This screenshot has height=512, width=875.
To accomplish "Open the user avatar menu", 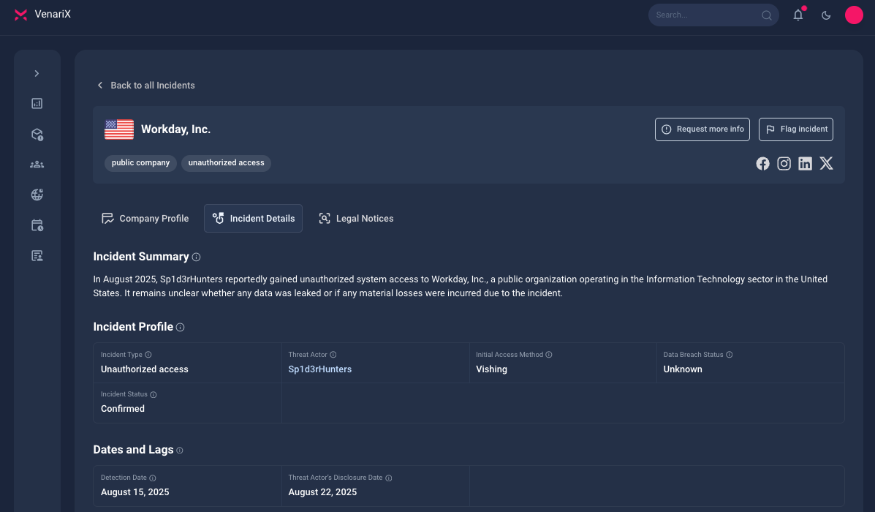I will click(854, 15).
